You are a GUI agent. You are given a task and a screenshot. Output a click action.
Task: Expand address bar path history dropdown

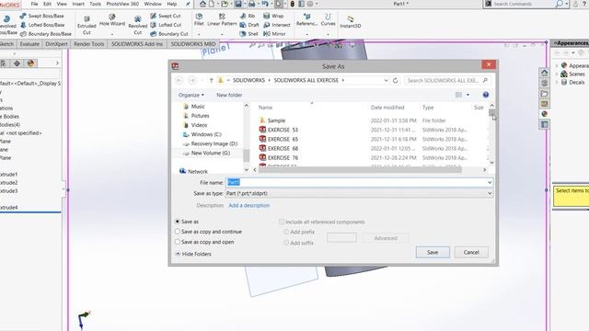386,80
